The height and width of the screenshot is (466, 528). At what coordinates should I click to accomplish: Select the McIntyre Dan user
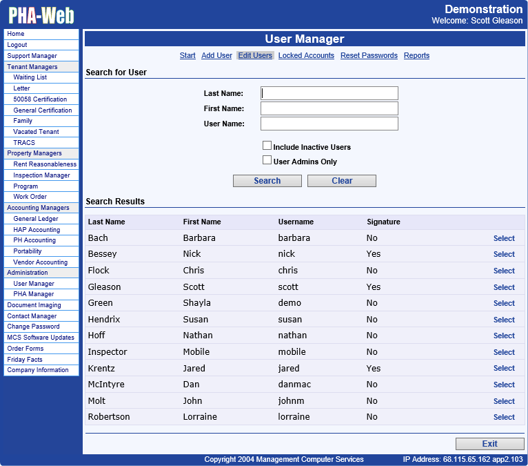pyautogui.click(x=504, y=385)
